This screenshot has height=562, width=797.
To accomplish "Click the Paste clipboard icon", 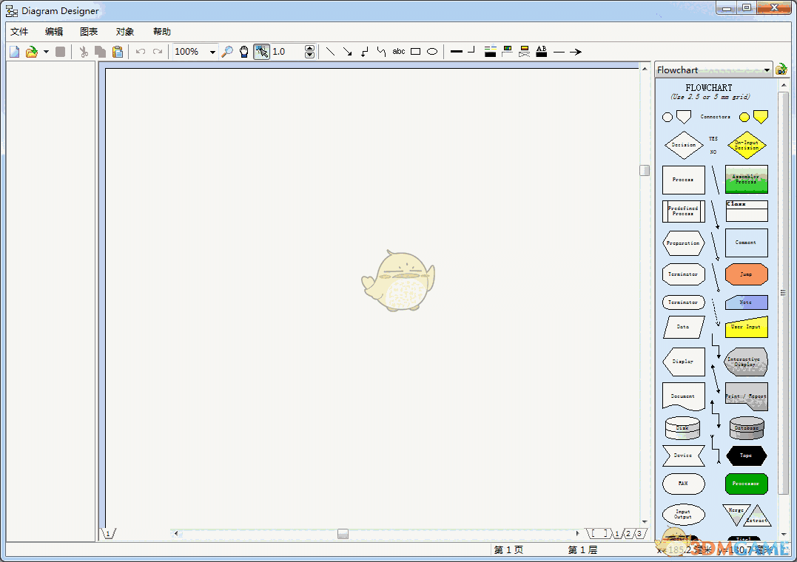I will point(117,52).
